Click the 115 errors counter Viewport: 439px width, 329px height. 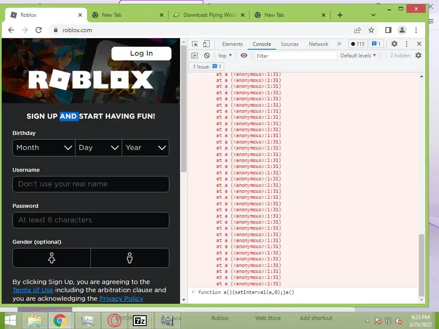(358, 44)
